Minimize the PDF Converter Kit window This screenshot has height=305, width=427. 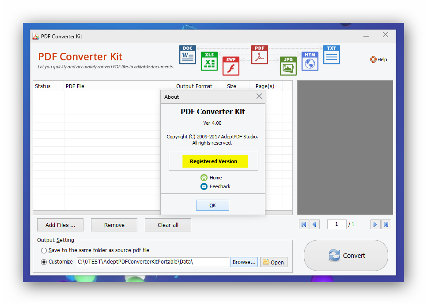pyautogui.click(x=366, y=36)
